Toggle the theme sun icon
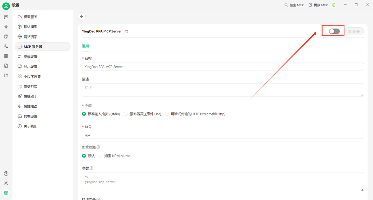 coord(6,183)
